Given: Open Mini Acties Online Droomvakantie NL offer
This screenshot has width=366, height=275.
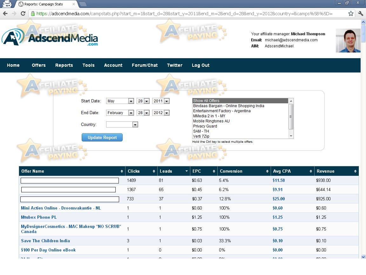Looking at the screenshot, I should point(61,208).
